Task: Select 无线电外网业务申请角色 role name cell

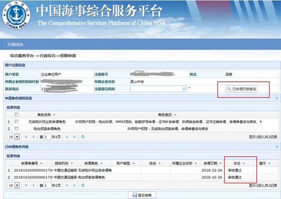Action: point(47,122)
